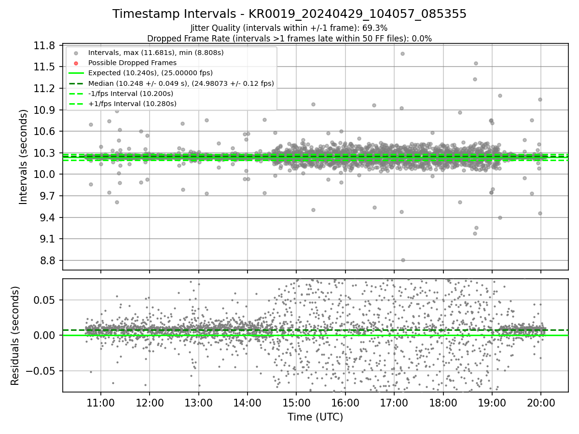Click the 0.00 tick label on residuals axis
Image resolution: width=579 pixels, height=434 pixels.
point(45,336)
